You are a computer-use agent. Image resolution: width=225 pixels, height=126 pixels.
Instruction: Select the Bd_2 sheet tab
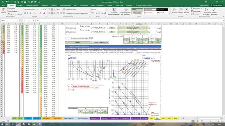[163, 118]
